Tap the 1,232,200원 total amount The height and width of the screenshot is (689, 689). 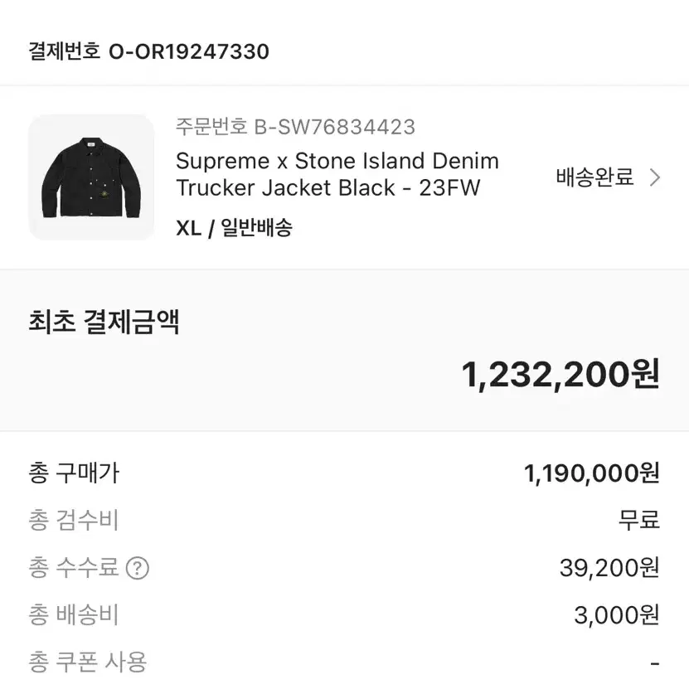pyautogui.click(x=560, y=374)
